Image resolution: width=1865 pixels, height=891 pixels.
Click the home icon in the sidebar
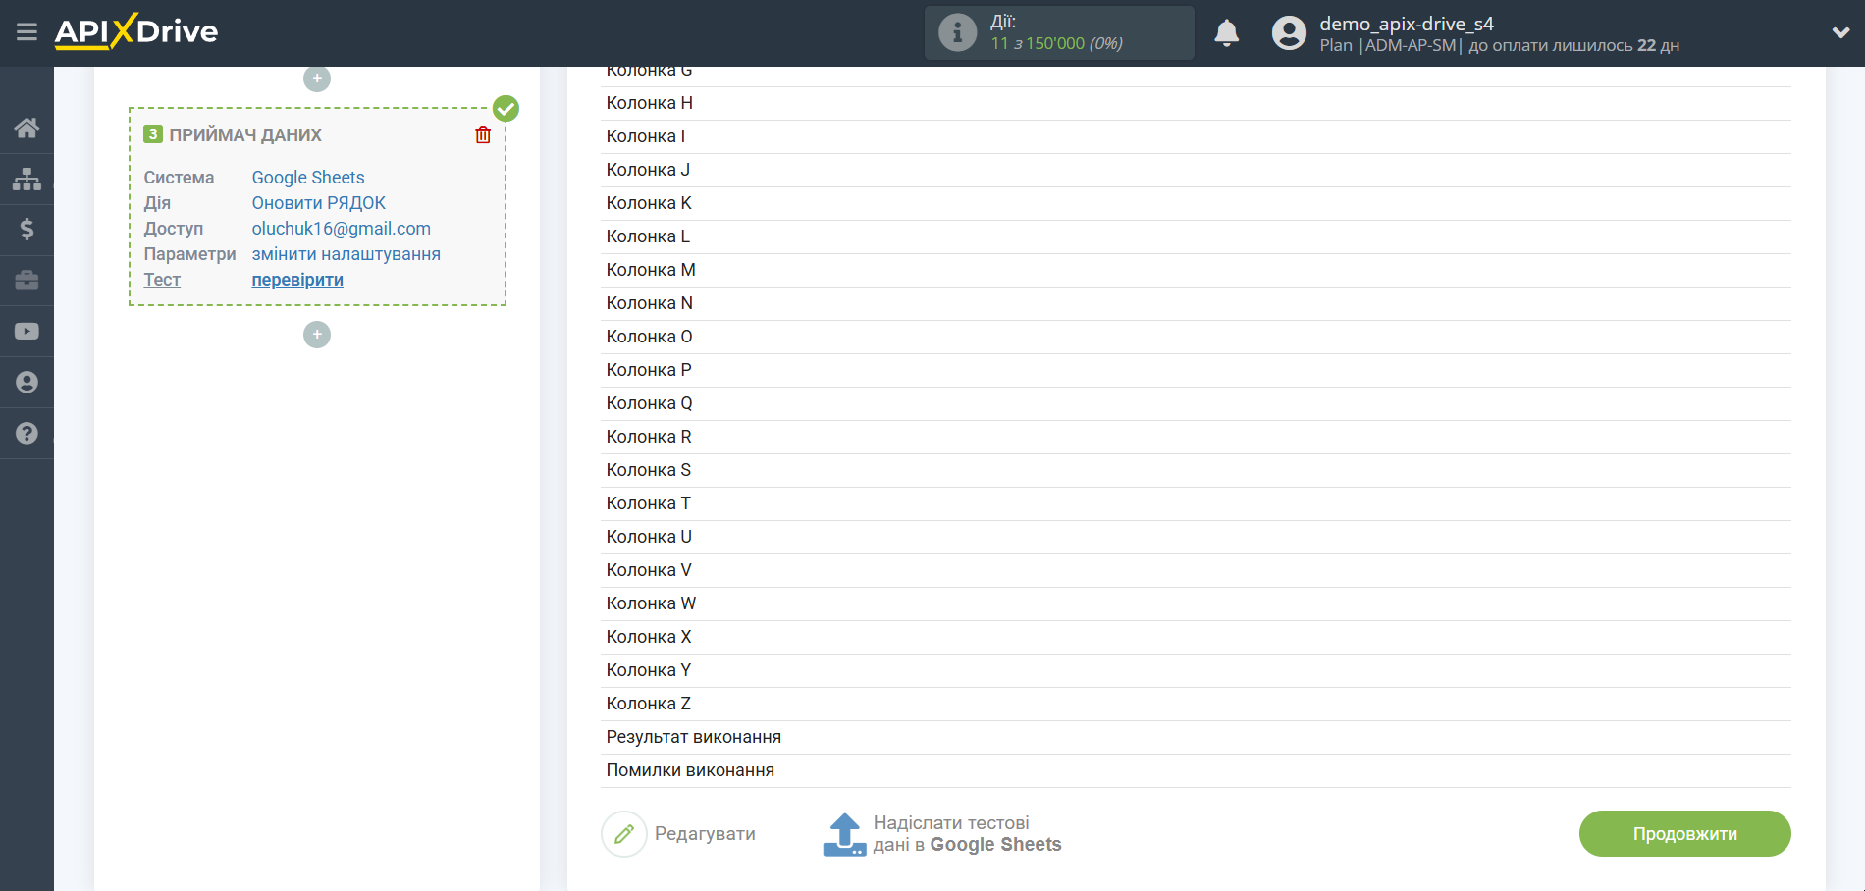coord(27,128)
